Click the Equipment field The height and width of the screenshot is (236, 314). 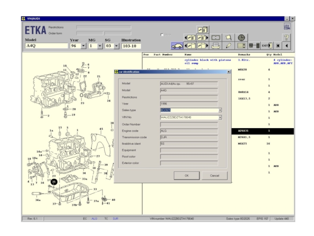tap(189, 150)
